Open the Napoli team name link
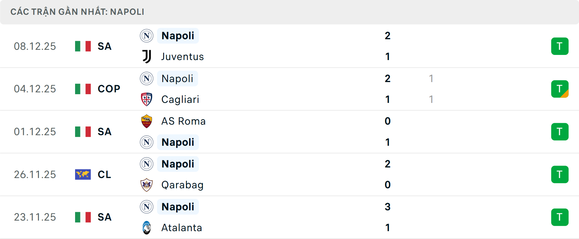This screenshot has width=579, height=239. click(x=178, y=36)
